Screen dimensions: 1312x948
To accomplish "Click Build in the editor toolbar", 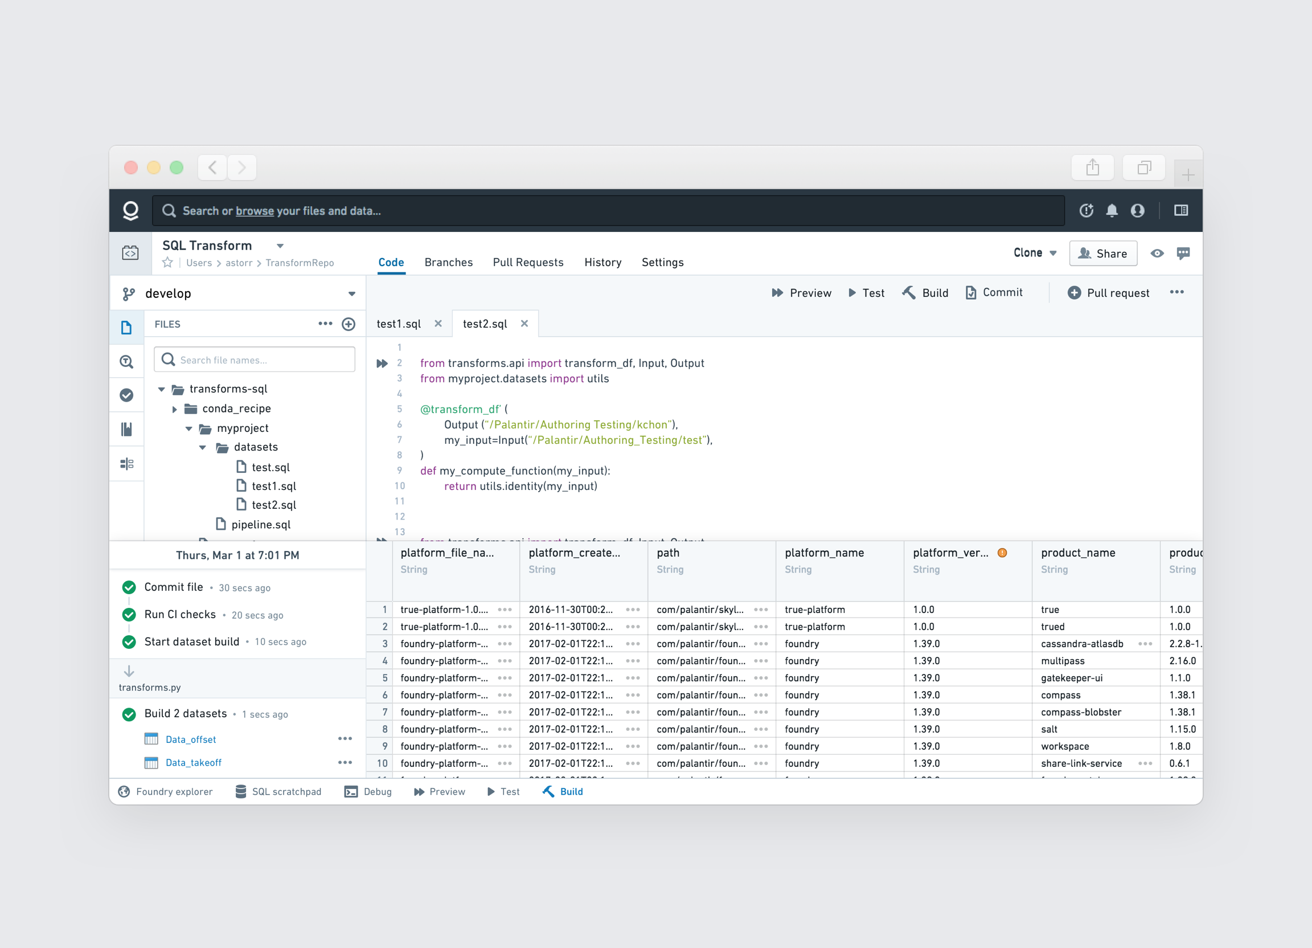I will click(x=925, y=293).
